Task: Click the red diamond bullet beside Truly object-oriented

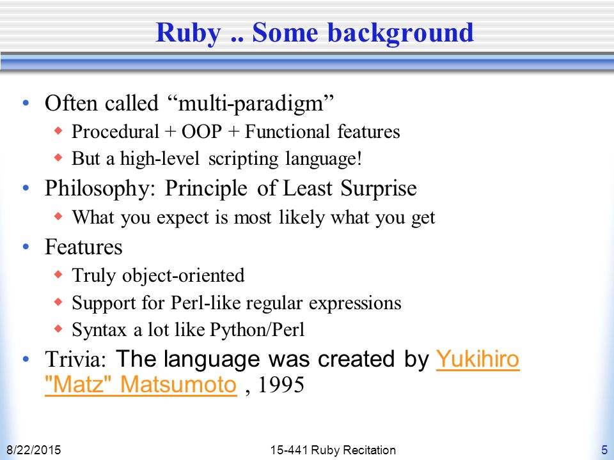Action: [58, 275]
